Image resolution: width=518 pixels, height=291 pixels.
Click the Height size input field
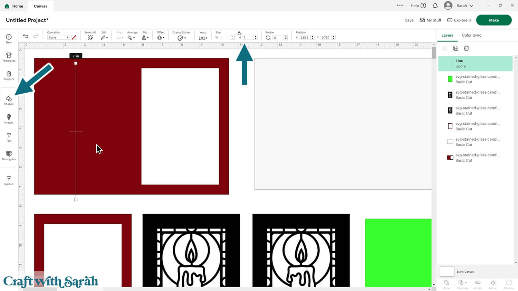tap(248, 38)
